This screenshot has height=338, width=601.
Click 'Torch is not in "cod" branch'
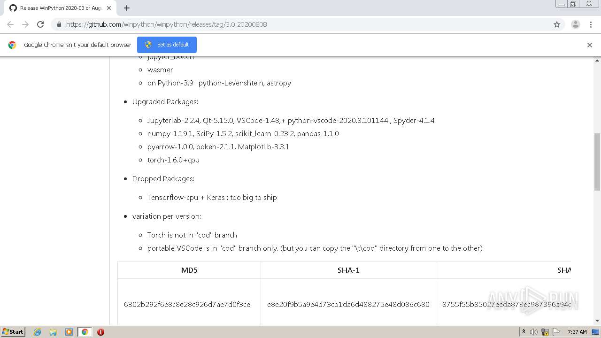(x=192, y=235)
